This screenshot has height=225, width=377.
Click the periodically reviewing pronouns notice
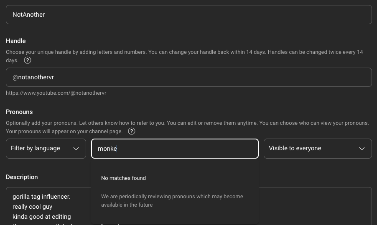[x=172, y=200]
